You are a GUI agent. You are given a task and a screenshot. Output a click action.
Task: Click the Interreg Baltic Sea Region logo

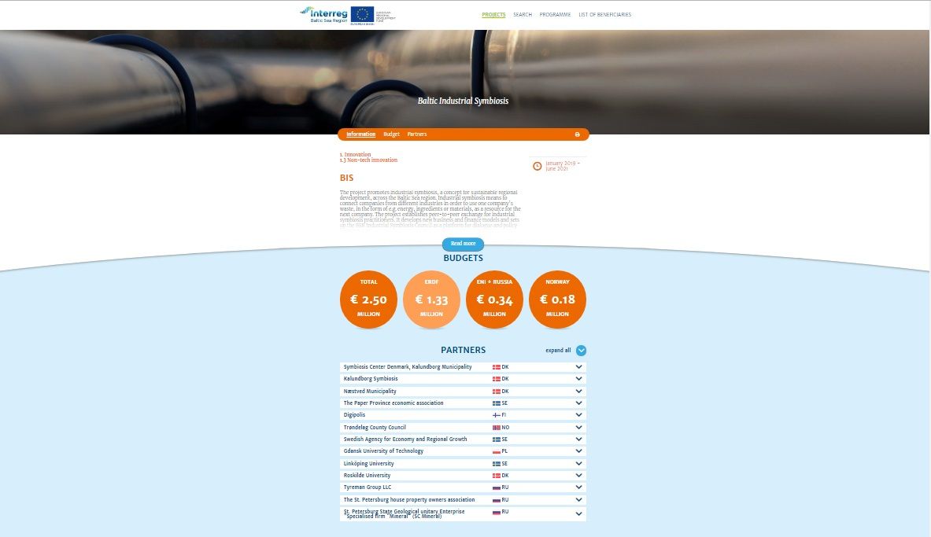[x=323, y=14]
